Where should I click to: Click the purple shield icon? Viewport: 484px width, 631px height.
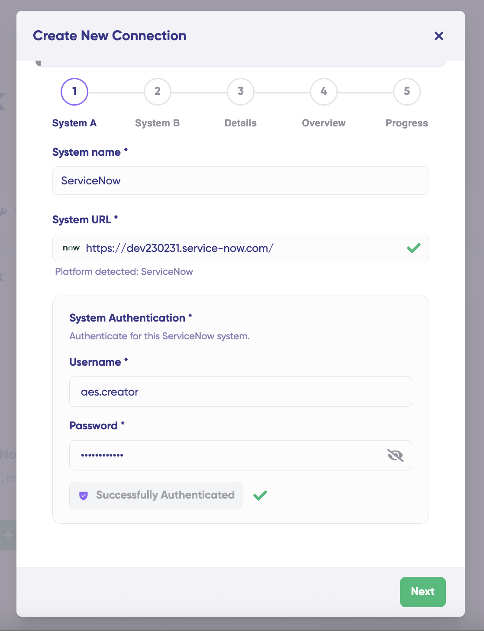[84, 496]
